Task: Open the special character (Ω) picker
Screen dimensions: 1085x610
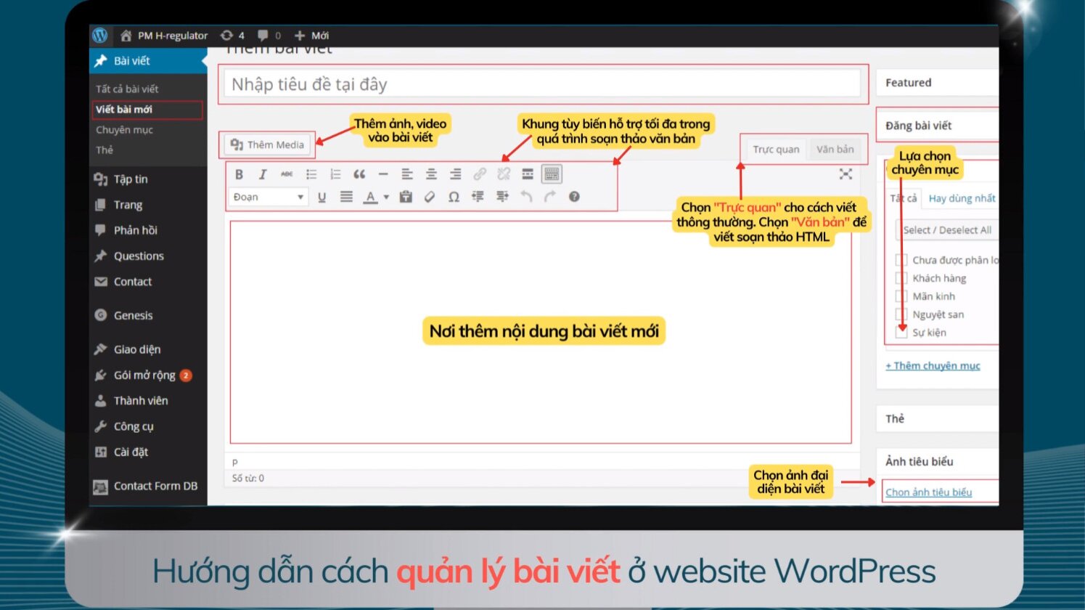Action: (x=453, y=197)
